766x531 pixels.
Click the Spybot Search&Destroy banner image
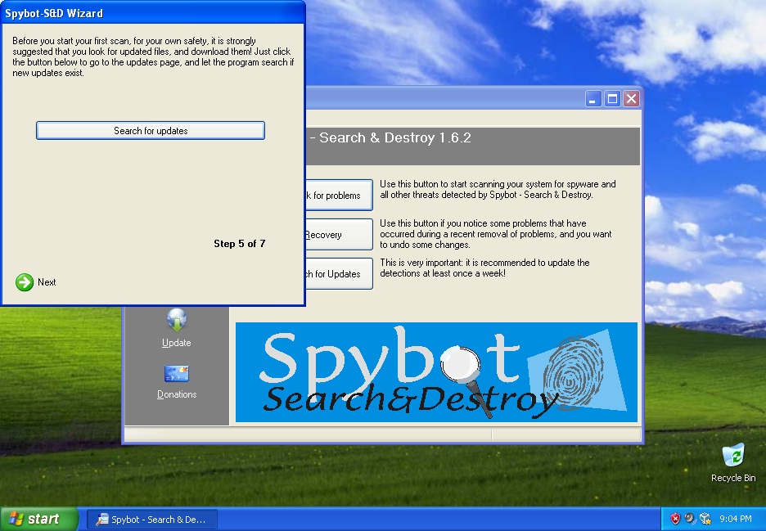pyautogui.click(x=436, y=372)
